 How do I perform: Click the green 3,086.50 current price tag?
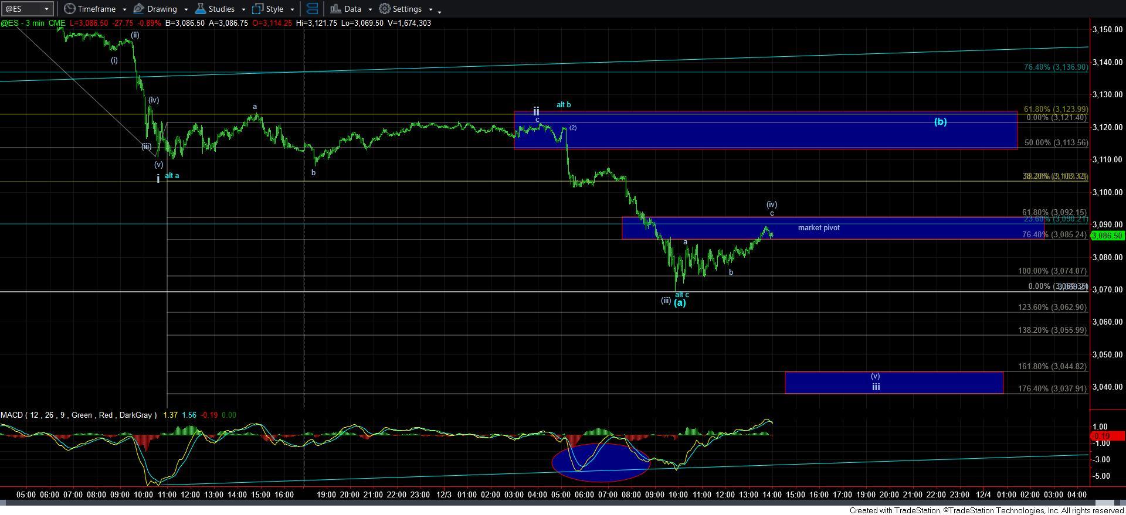1107,236
